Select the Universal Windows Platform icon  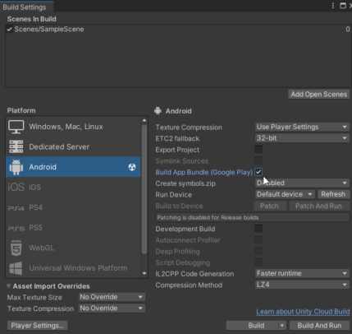tap(16, 268)
